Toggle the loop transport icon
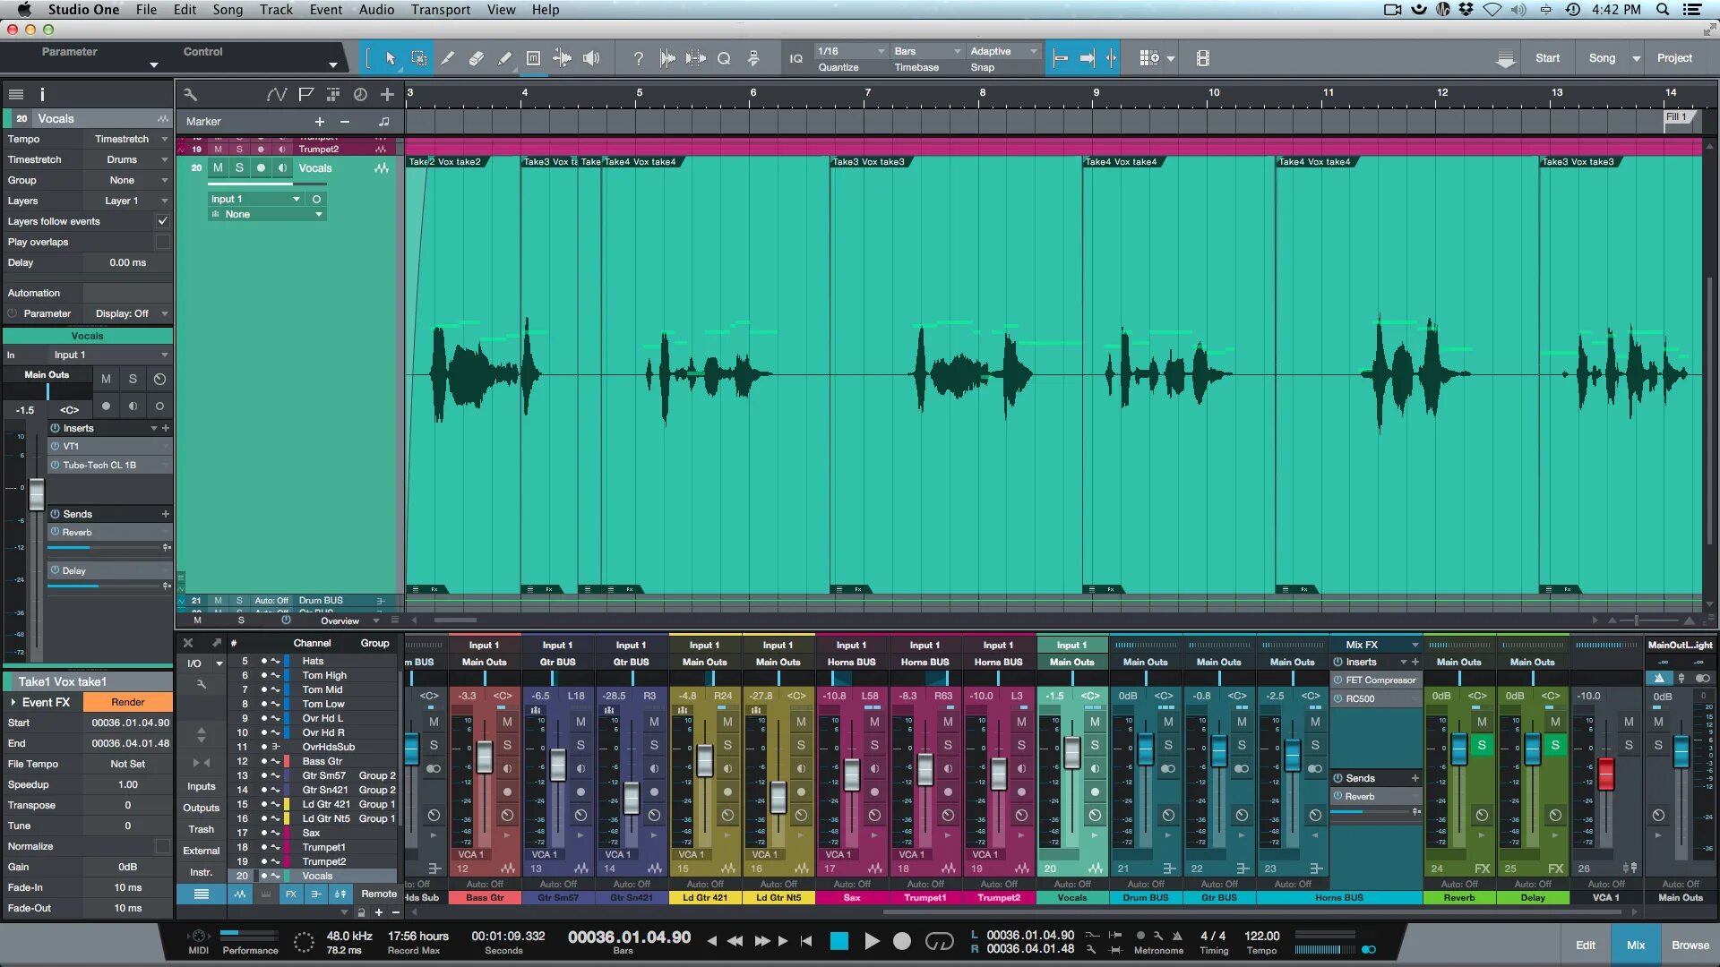The image size is (1720, 967). (x=939, y=941)
